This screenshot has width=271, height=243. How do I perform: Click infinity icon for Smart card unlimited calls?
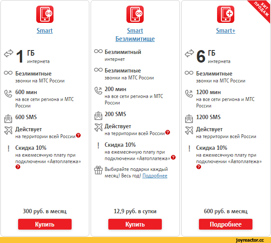tap(8, 73)
